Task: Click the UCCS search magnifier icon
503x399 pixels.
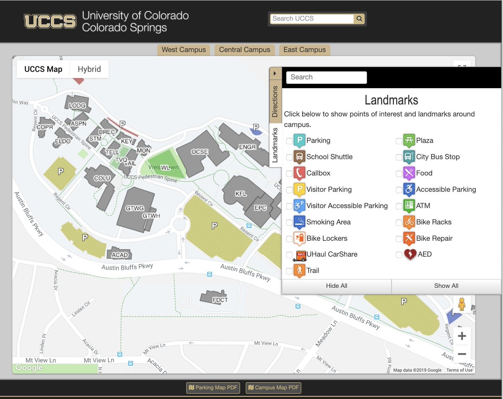Action: 359,18
